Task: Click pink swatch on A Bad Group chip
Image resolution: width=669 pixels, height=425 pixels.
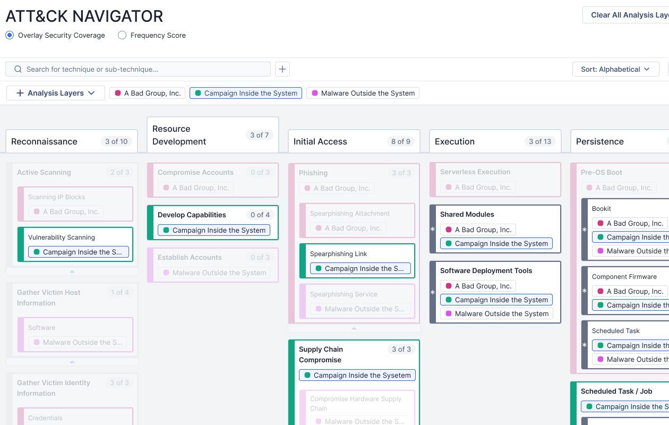Action: coord(118,93)
